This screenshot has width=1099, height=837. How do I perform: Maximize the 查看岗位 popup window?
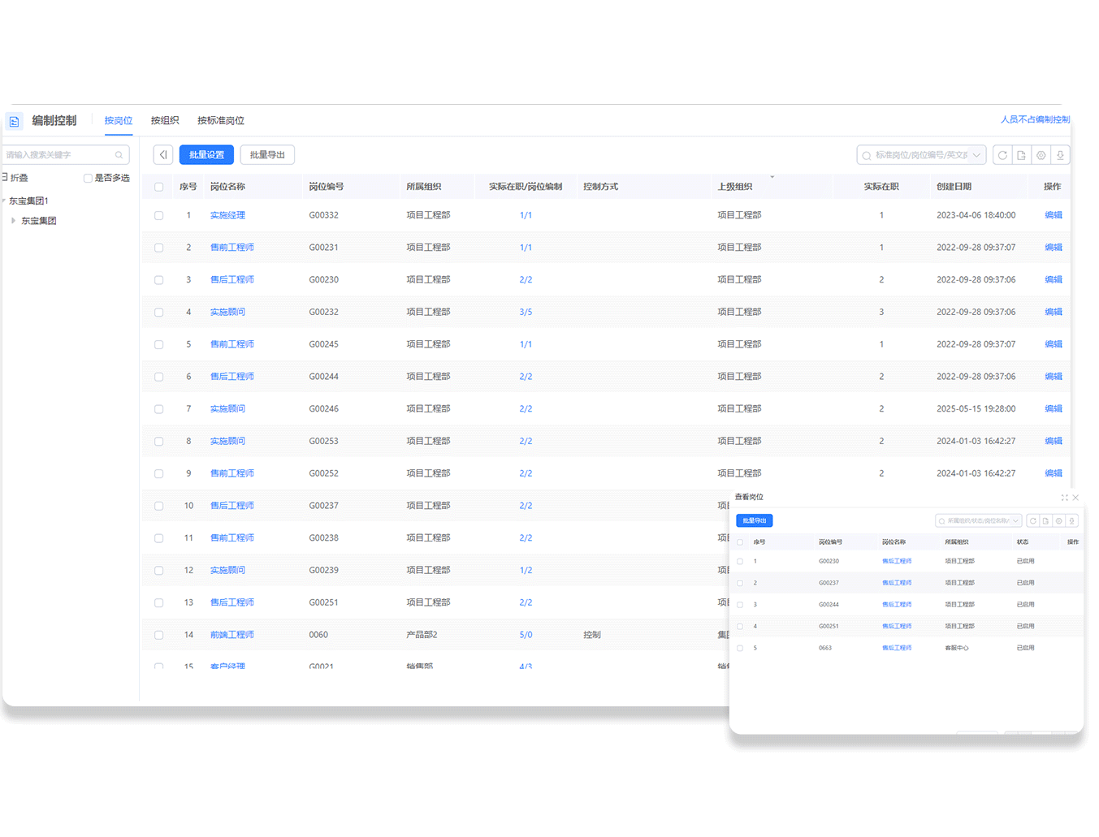pos(1064,498)
